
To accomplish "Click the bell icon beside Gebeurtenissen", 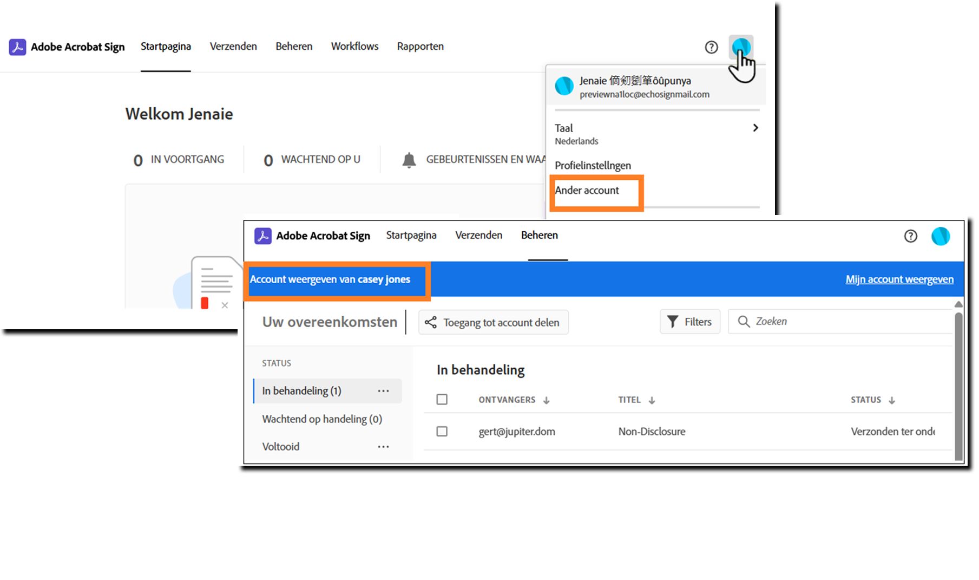I will click(409, 160).
